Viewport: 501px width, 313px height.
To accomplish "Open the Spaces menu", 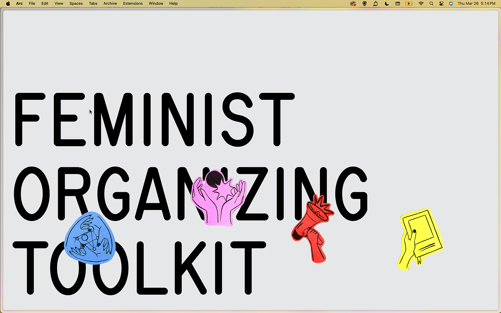I will tap(76, 4).
